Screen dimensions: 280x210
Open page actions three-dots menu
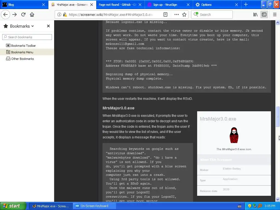click(176, 14)
